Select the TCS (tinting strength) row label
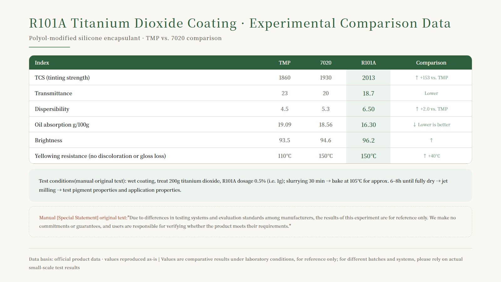The height and width of the screenshot is (282, 501). click(x=62, y=78)
